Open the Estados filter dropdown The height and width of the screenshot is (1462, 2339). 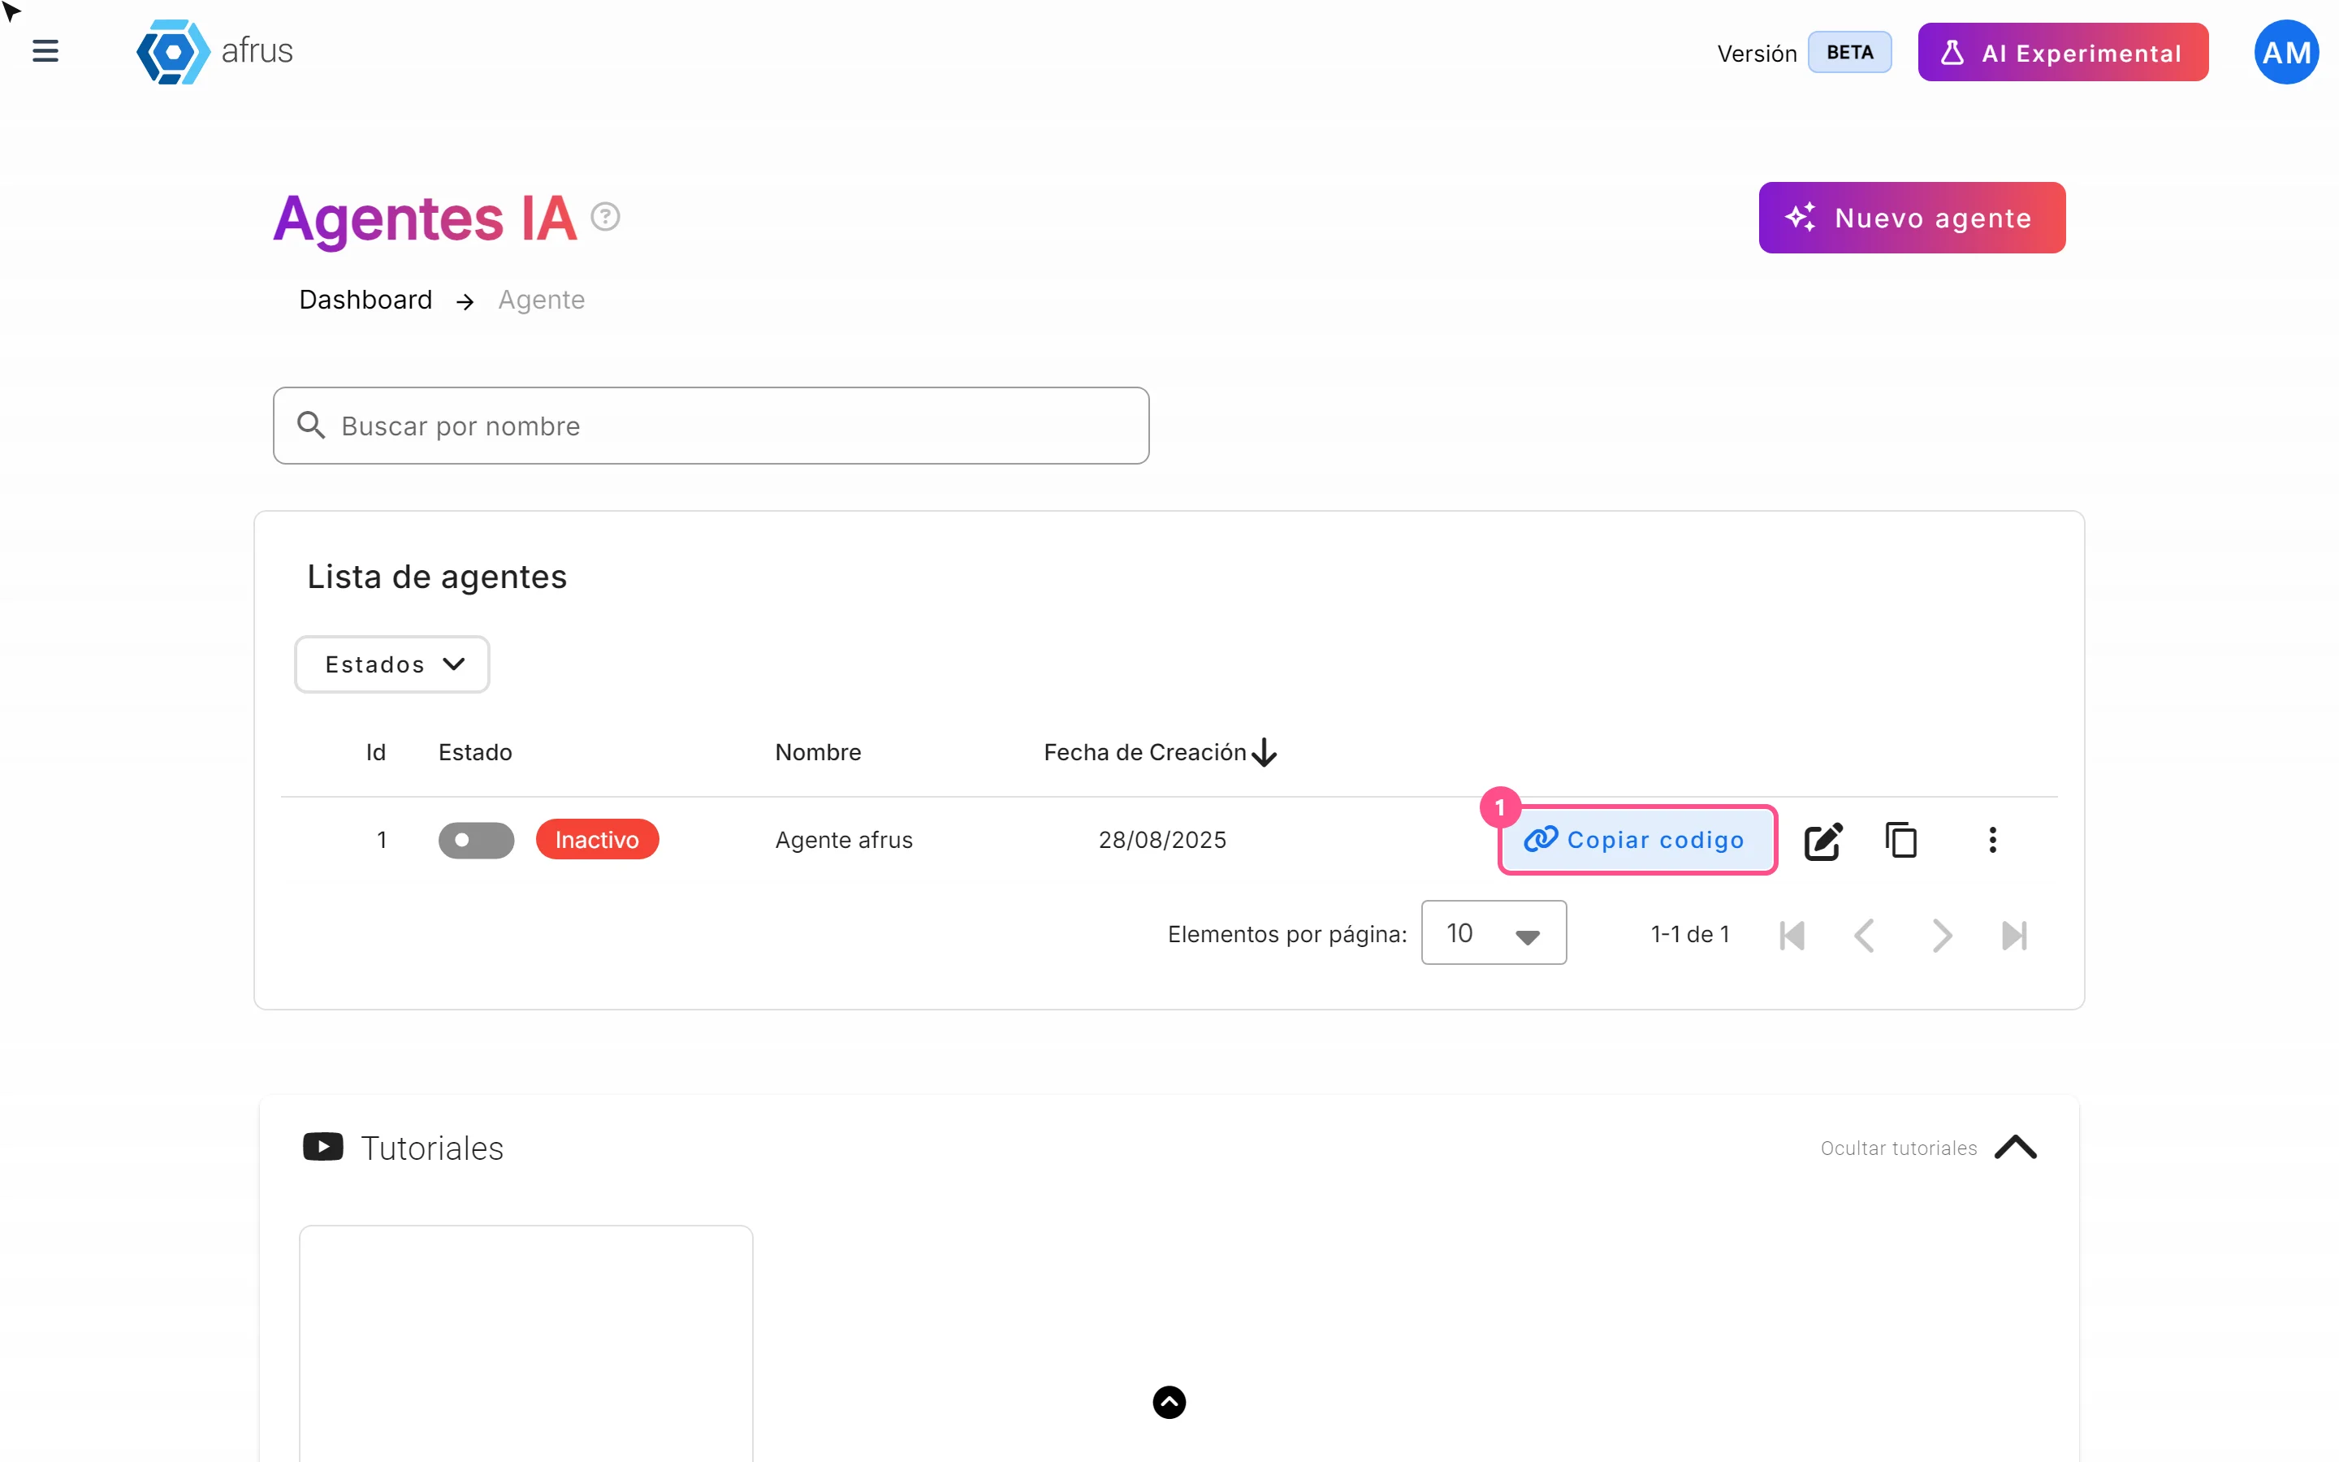[391, 664]
